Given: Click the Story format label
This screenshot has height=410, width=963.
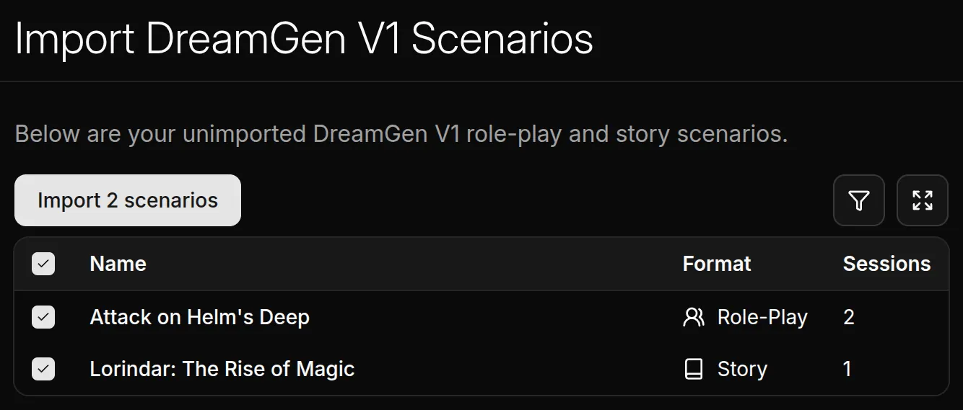Looking at the screenshot, I should (742, 369).
